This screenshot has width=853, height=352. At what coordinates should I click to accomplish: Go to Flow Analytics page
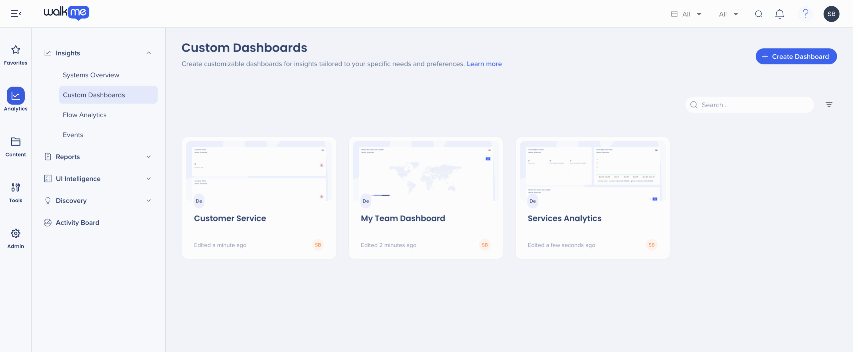click(x=85, y=115)
